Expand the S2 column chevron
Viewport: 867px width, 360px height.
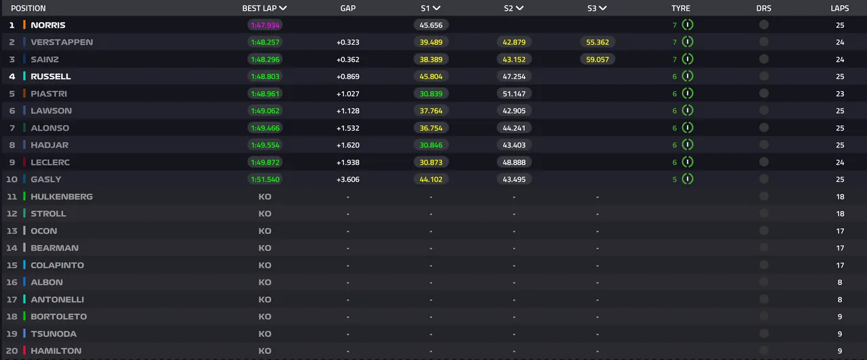520,8
